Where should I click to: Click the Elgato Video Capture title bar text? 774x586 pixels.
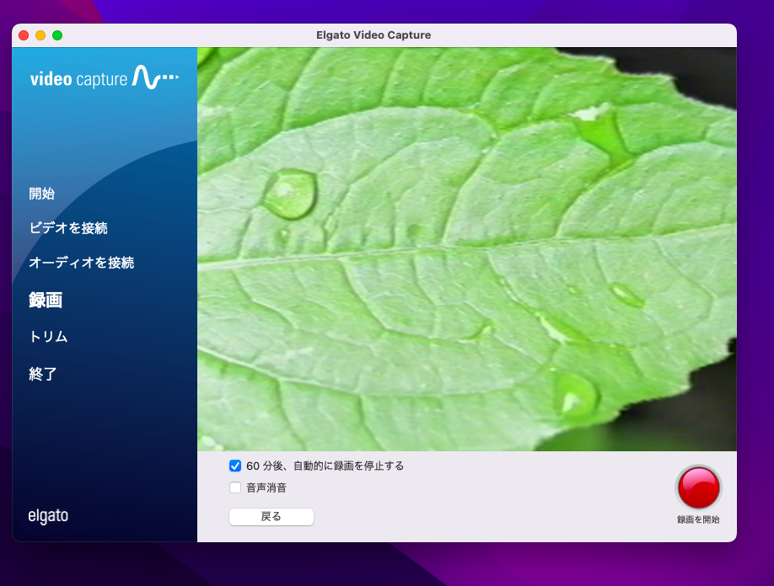374,35
